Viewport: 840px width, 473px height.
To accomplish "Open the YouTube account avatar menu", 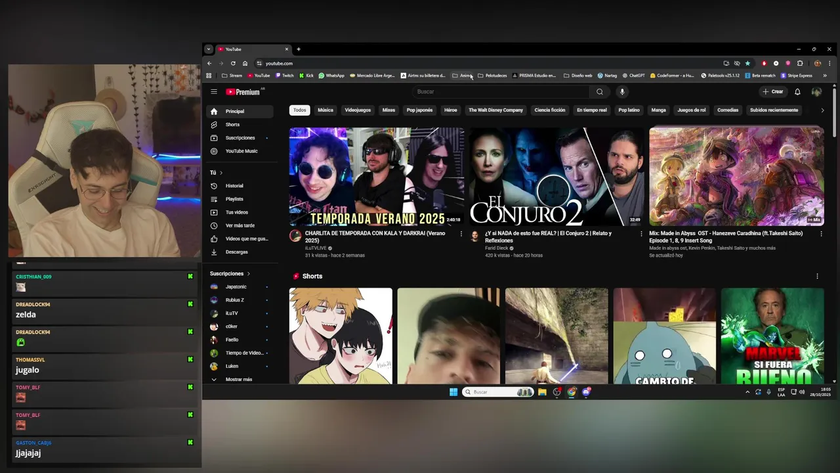I will tap(816, 92).
